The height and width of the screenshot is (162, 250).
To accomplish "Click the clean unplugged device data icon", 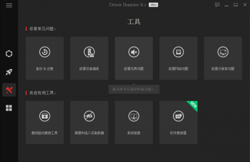I will click(x=89, y=116).
